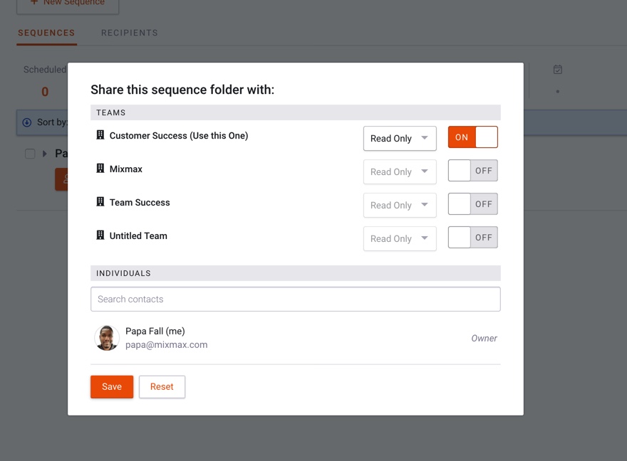The width and height of the screenshot is (627, 461).
Task: Enable sharing toggle for Team Success
Action: 472,204
